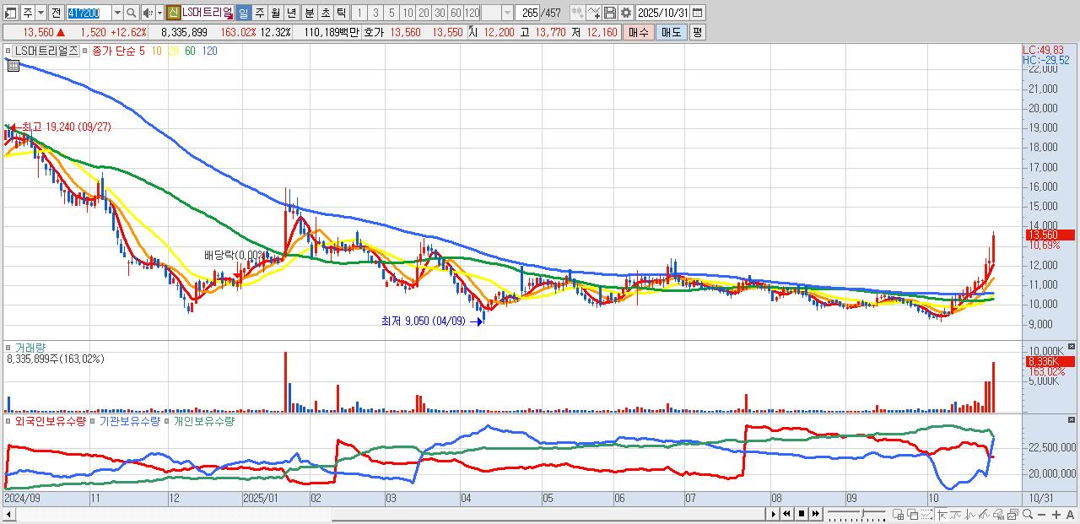Viewport: 1080px width, 524px height.
Task: Open the custom interval combo box dropdown
Action: pyautogui.click(x=507, y=13)
